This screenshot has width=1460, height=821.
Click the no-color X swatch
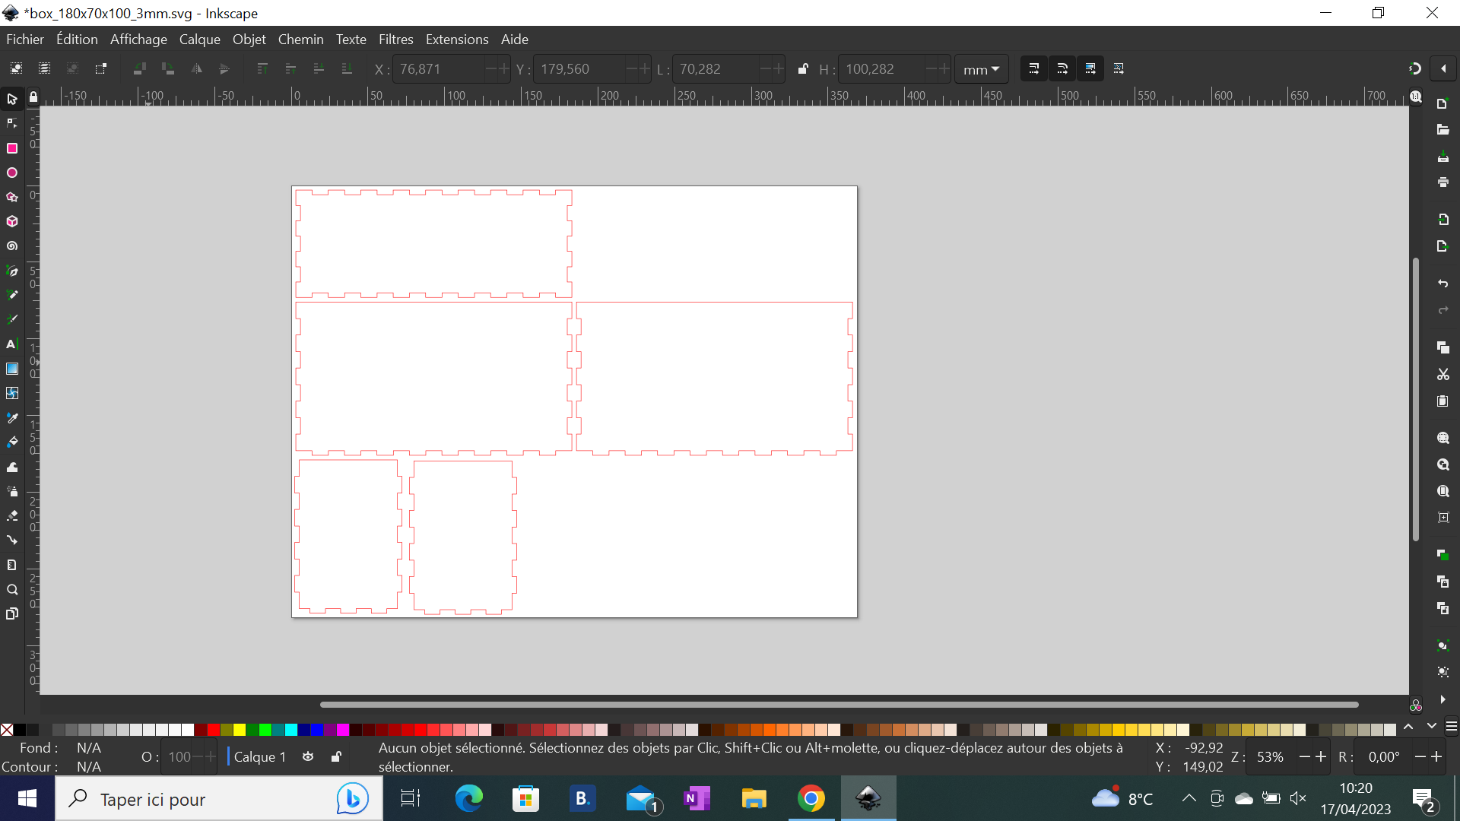tap(7, 730)
